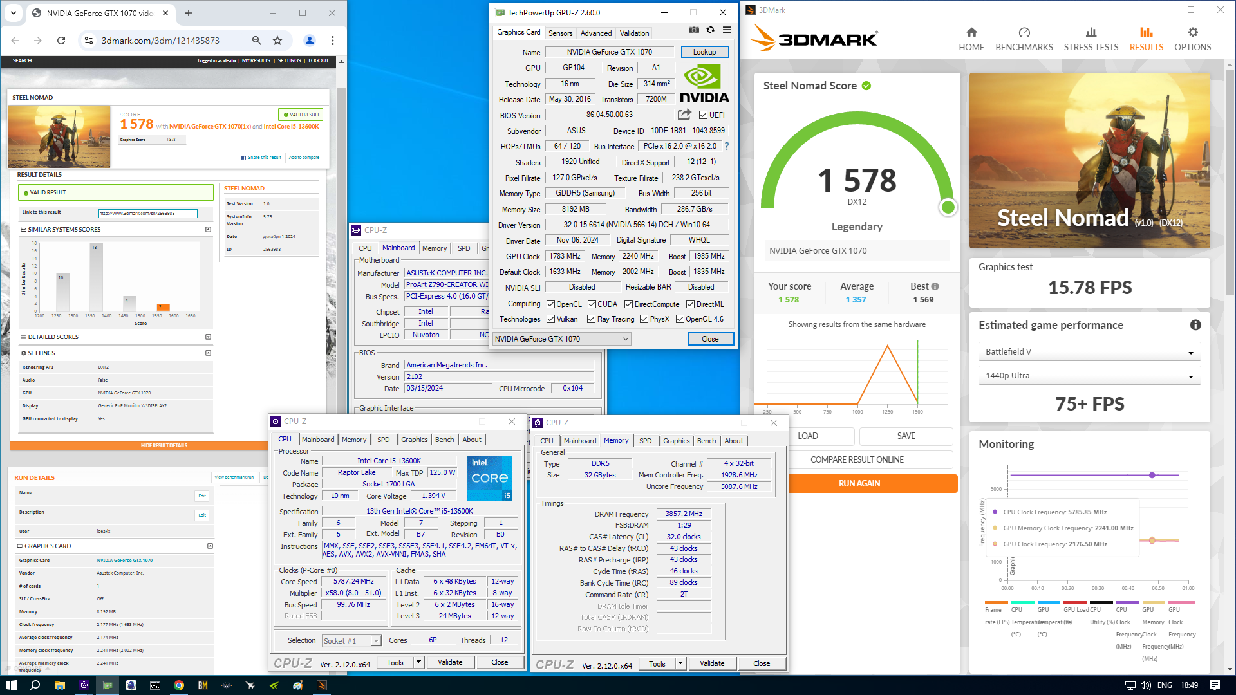Click the SAVE result button
This screenshot has height=695, width=1236.
point(906,436)
